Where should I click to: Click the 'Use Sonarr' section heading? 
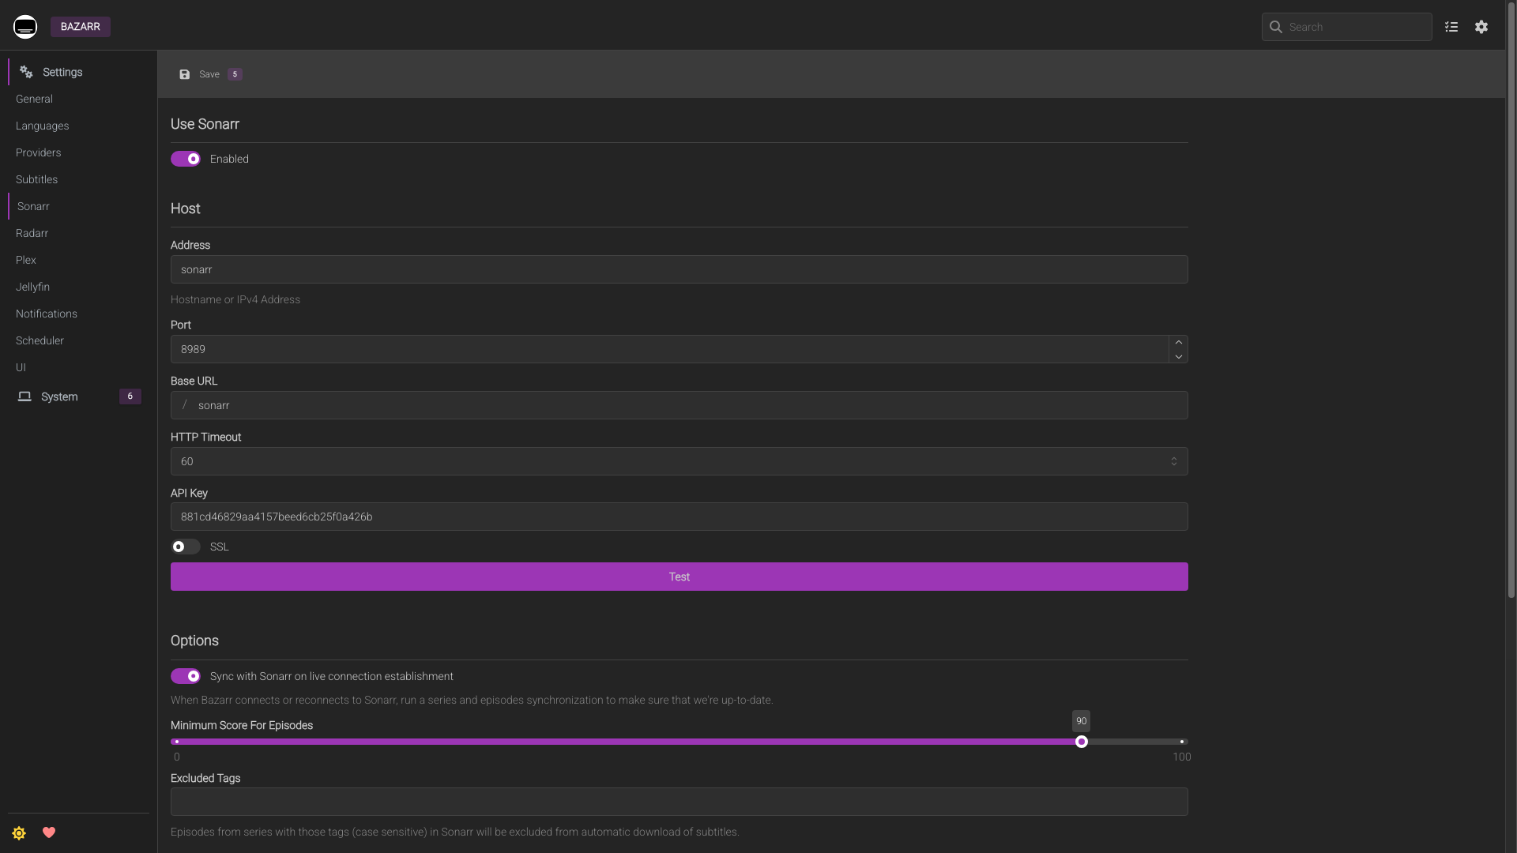tap(205, 124)
